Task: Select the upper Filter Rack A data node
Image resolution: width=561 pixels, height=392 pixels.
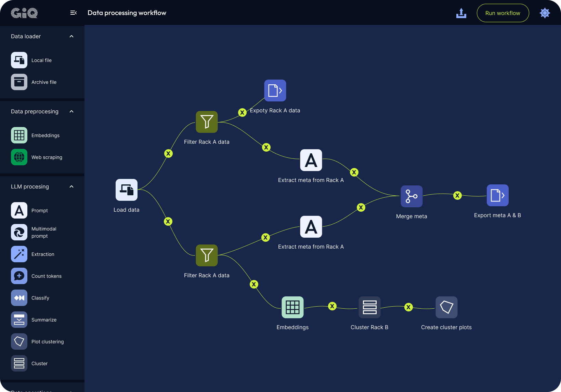Action: point(207,122)
